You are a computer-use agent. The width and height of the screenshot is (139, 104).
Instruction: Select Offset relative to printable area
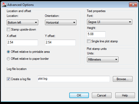pyautogui.click(x=8, y=52)
